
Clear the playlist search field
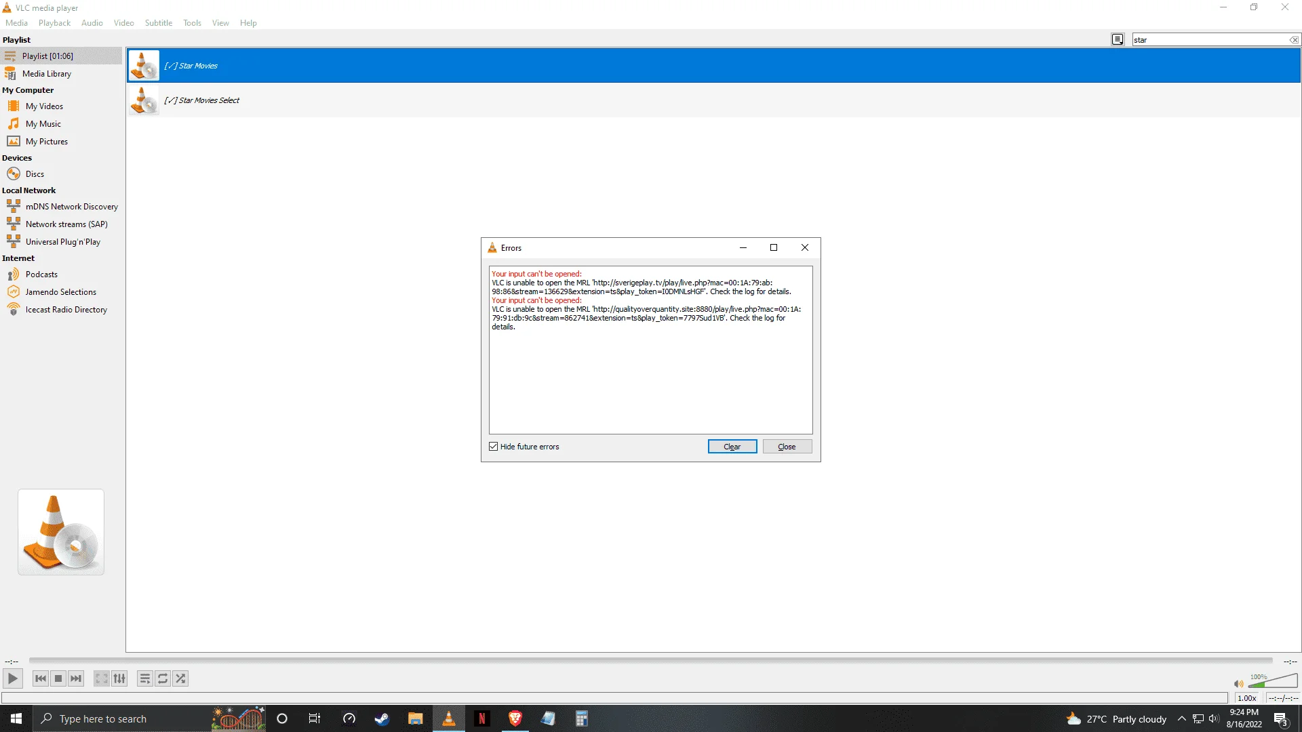(x=1294, y=40)
